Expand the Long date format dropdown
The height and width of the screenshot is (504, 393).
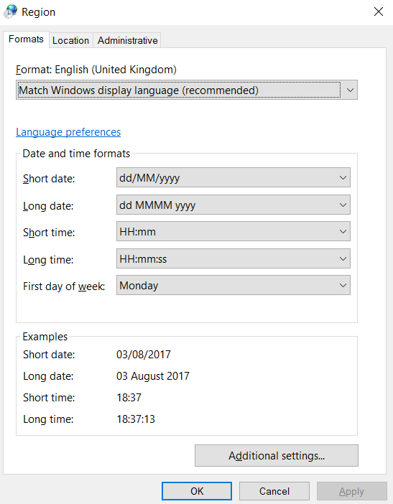tap(234, 205)
